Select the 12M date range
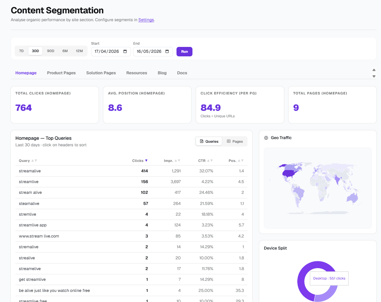This screenshot has width=381, height=302. [79, 51]
